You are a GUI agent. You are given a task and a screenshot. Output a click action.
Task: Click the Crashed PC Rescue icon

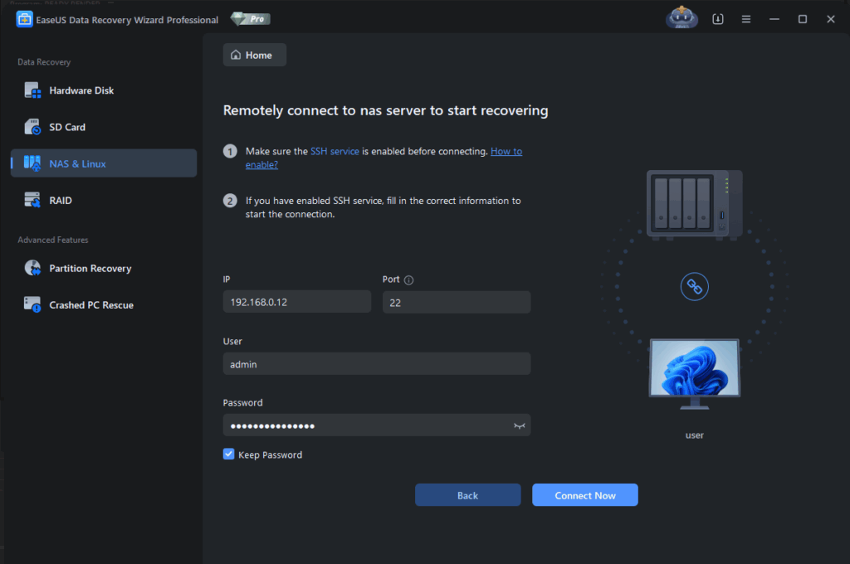(32, 305)
